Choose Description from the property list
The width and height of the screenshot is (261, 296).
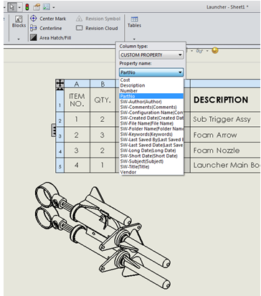click(x=151, y=85)
